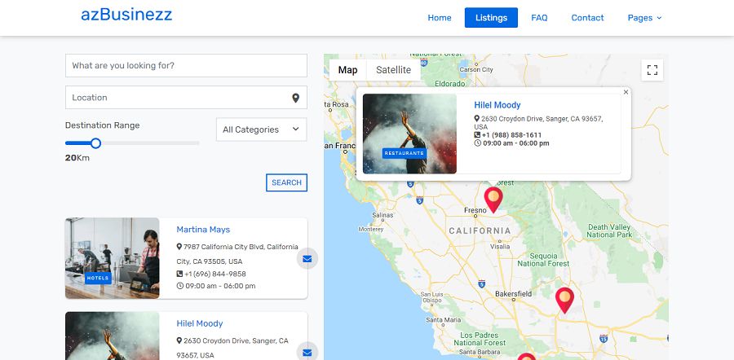Switch map to Satellite view
The image size is (734, 360).
coord(394,70)
